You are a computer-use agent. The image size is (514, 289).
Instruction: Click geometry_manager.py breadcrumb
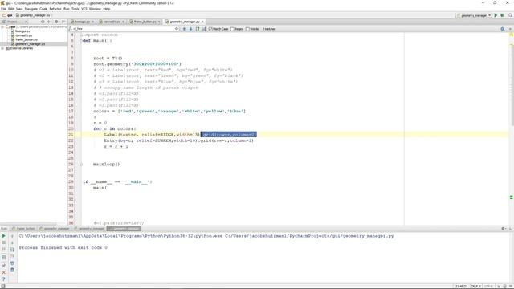(x=34, y=15)
